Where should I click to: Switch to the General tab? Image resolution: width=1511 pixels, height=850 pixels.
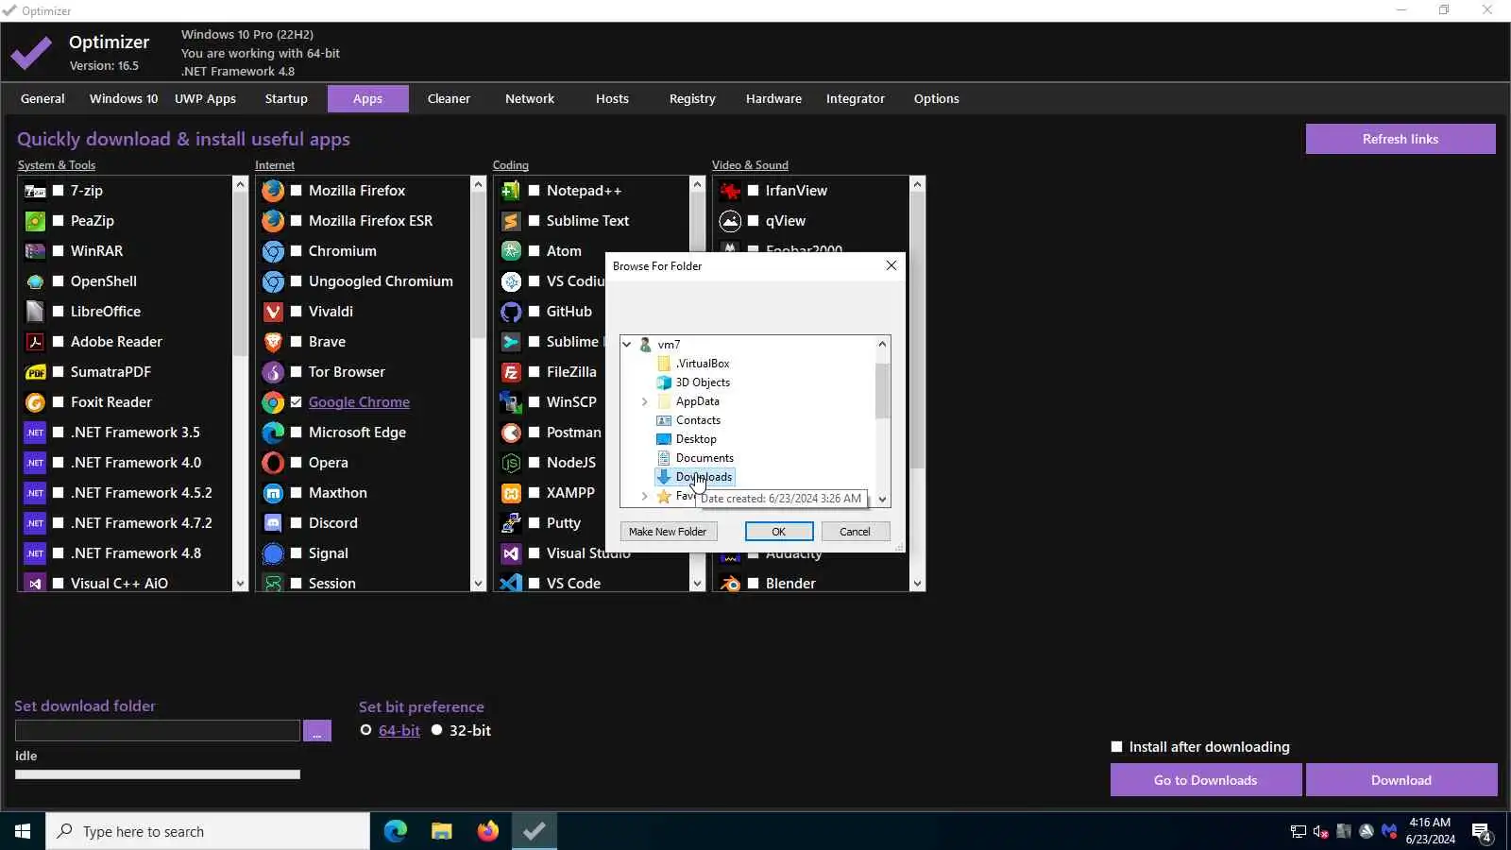42,98
